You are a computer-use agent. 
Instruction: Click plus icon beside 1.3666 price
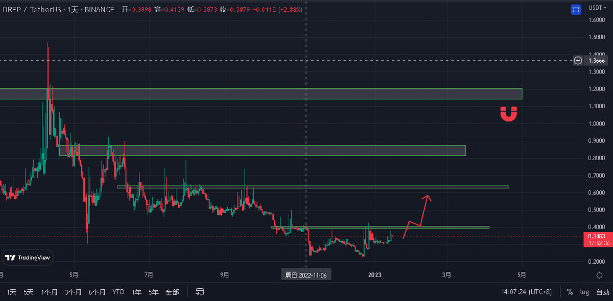pyautogui.click(x=578, y=60)
